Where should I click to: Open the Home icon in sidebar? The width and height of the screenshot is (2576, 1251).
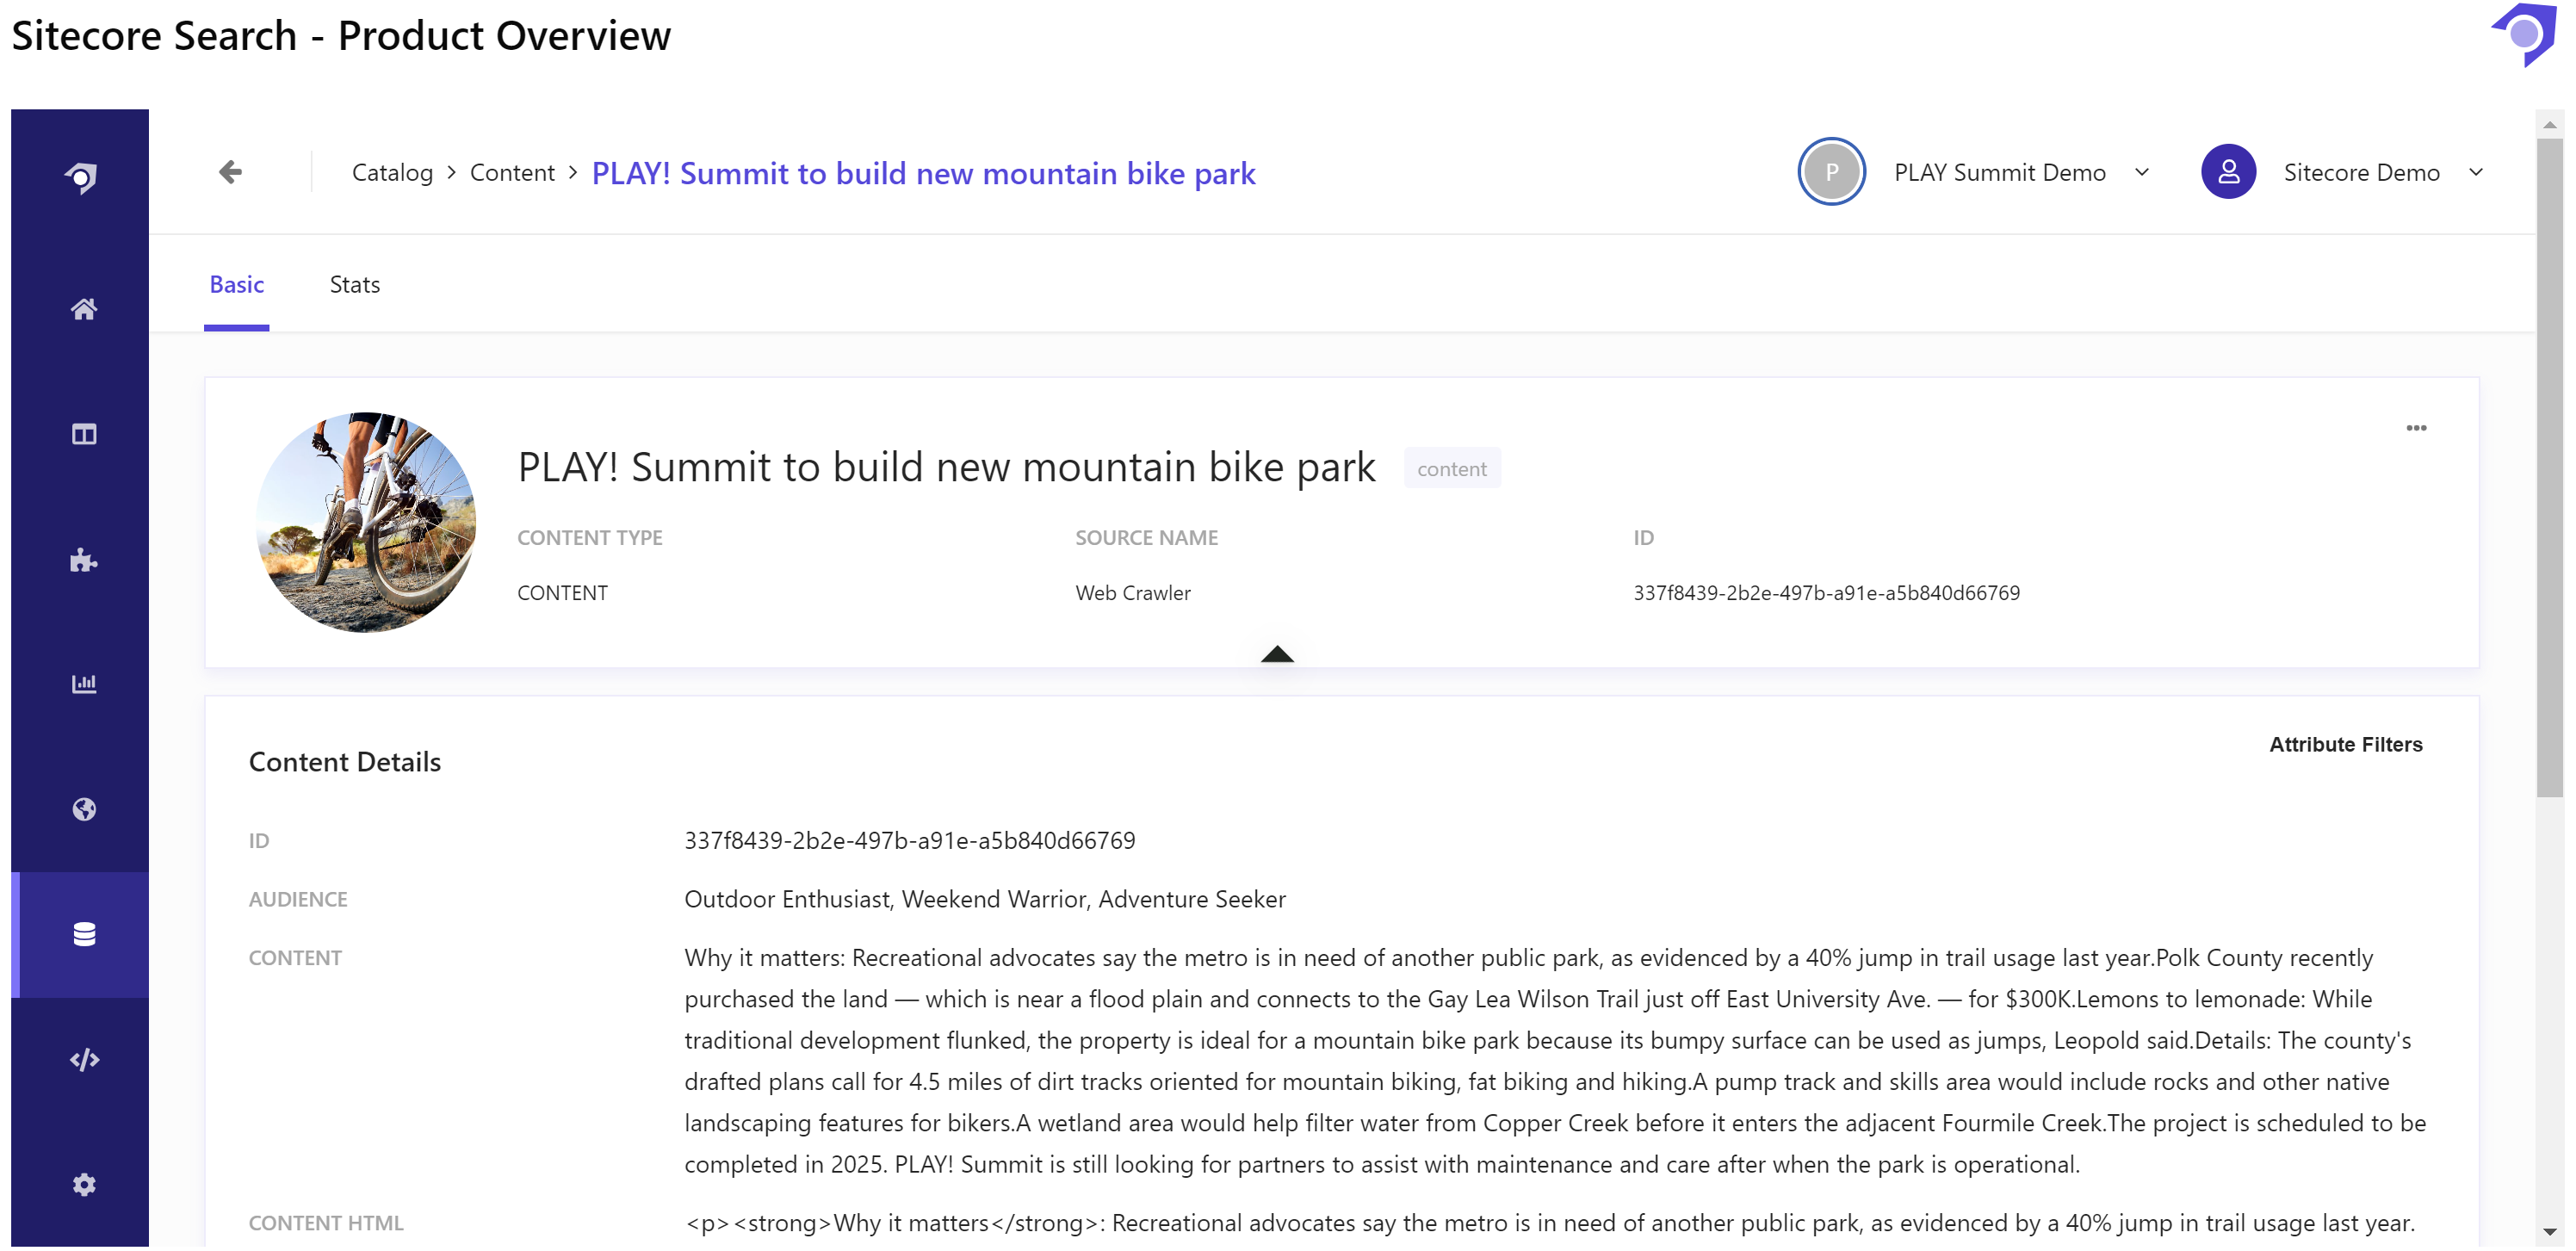(84, 309)
